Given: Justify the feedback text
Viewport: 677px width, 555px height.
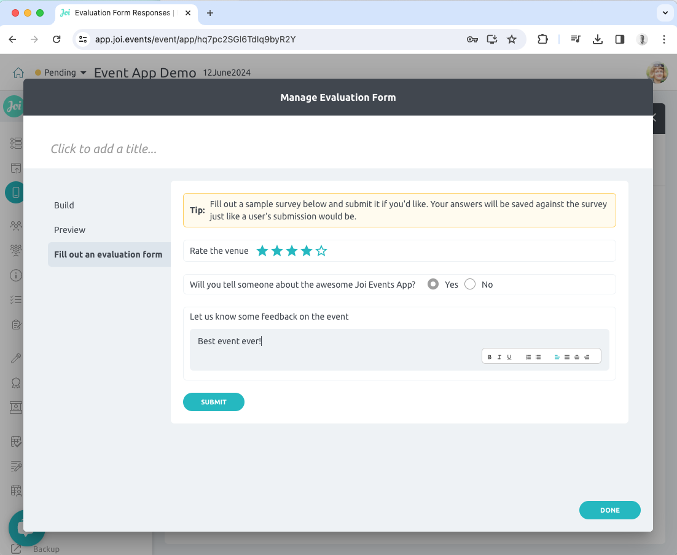Looking at the screenshot, I should pos(567,356).
